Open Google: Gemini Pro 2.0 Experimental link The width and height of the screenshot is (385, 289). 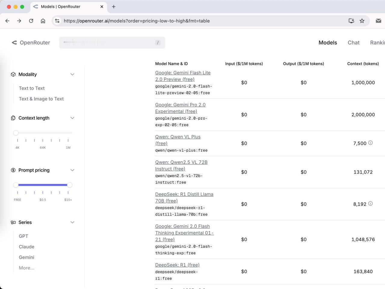click(x=180, y=108)
